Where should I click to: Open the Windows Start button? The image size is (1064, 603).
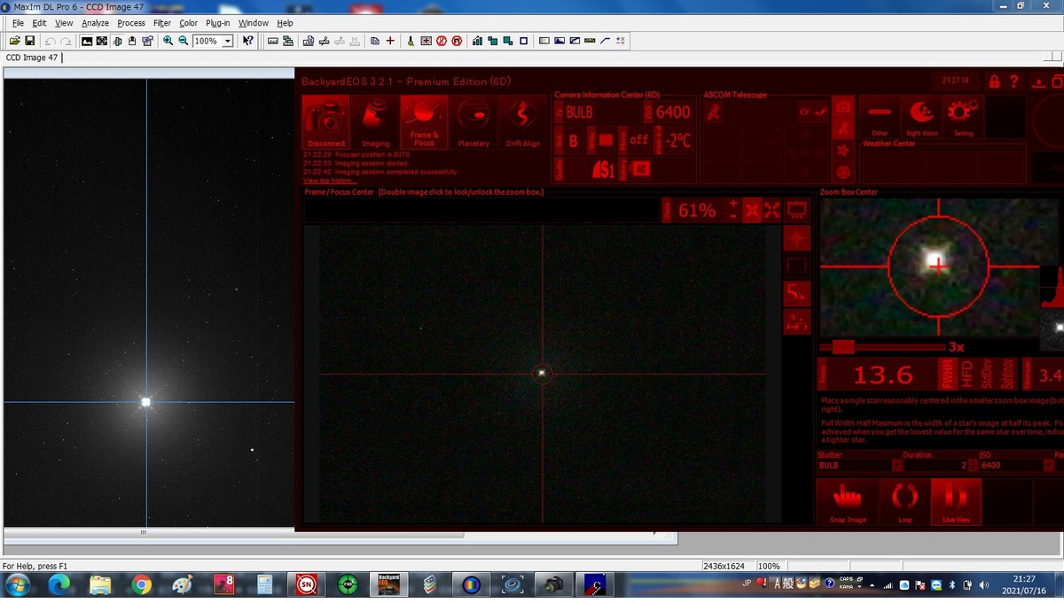17,584
